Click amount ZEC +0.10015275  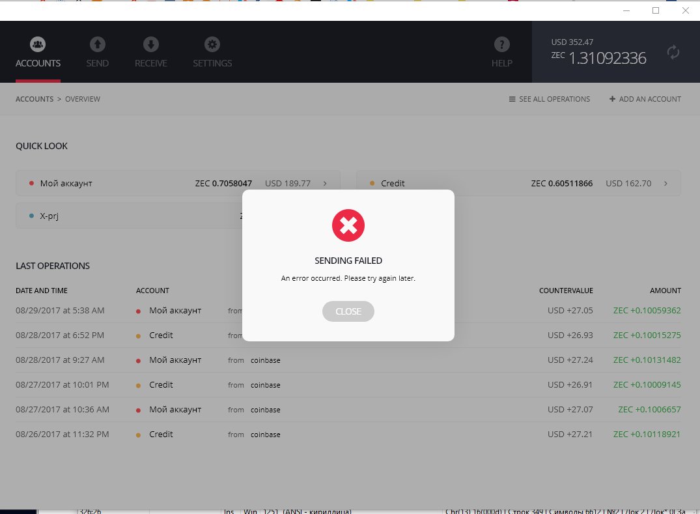(647, 335)
